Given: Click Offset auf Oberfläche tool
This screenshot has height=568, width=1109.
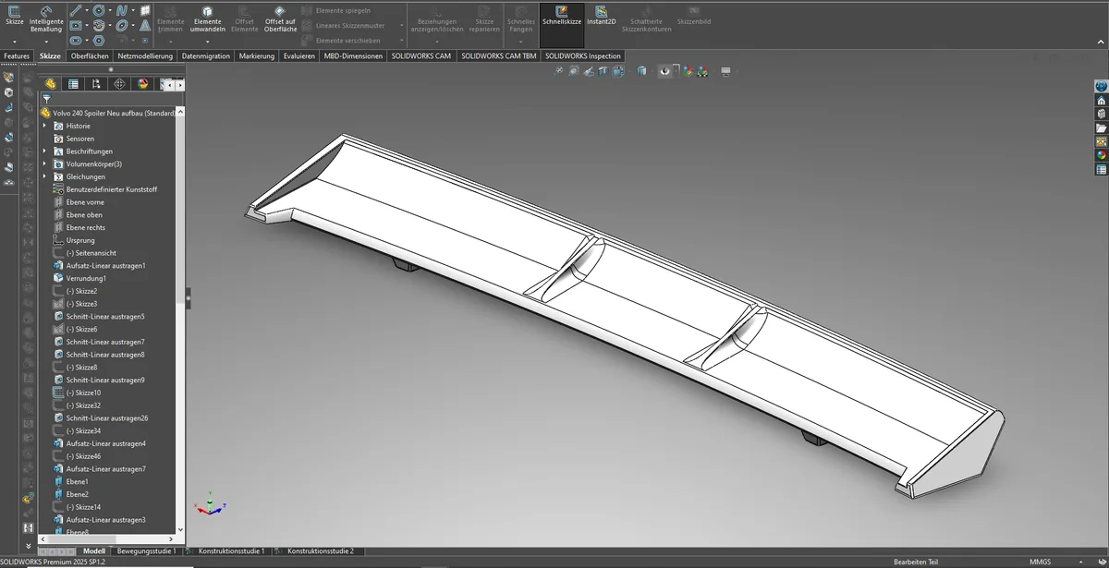Looking at the screenshot, I should pyautogui.click(x=280, y=18).
